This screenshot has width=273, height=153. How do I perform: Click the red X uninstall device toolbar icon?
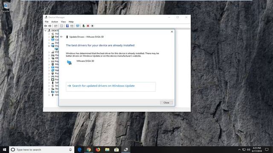88,26
